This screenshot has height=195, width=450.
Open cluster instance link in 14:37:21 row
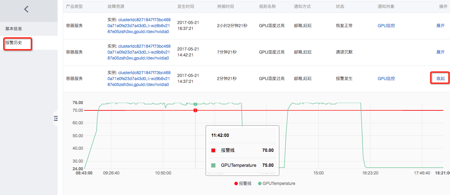[139, 79]
